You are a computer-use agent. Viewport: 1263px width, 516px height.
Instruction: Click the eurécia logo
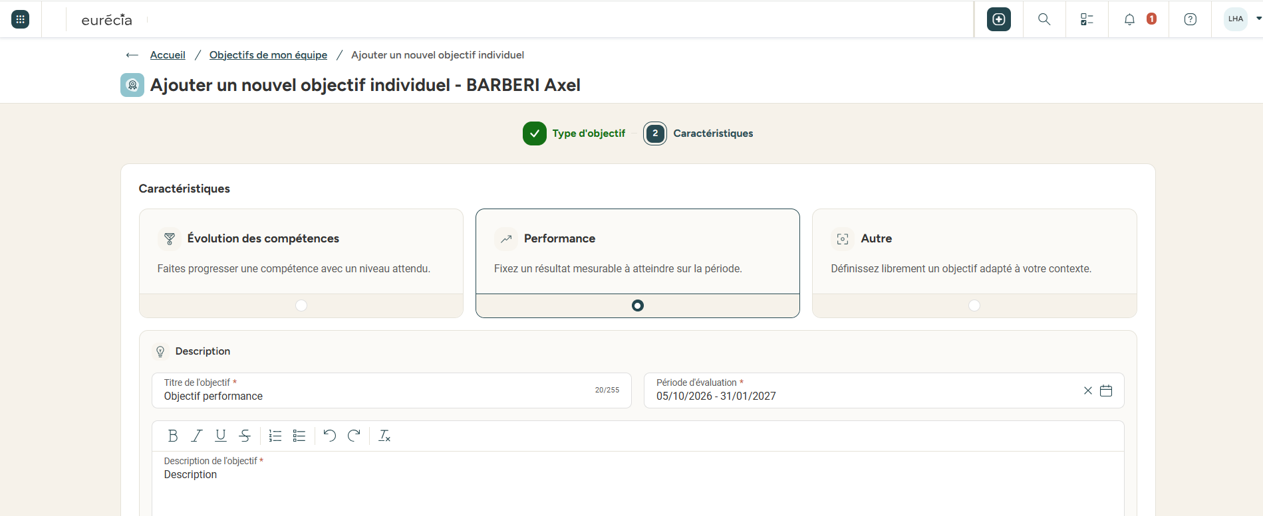(106, 20)
